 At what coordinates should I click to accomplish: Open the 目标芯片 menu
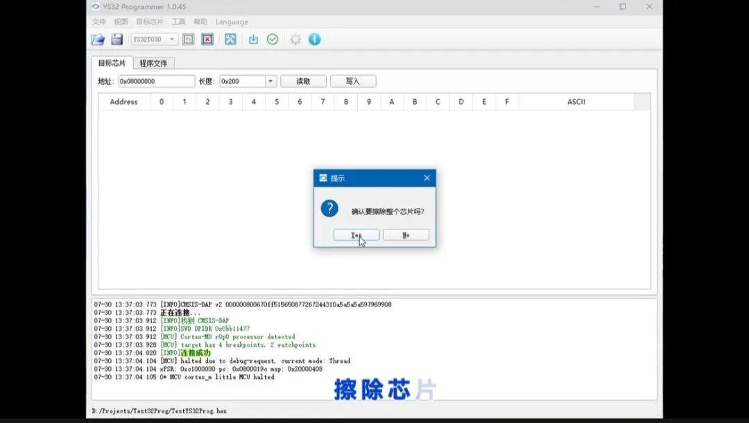[150, 21]
